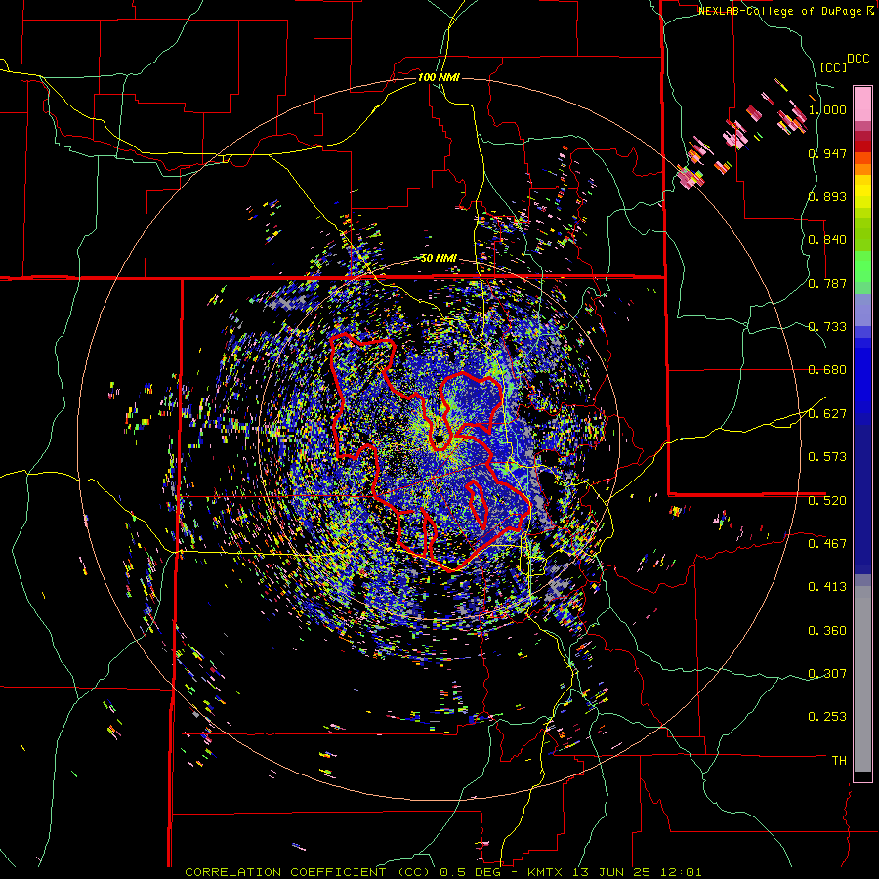The width and height of the screenshot is (879, 879).
Task: Select the 0.840 legend value
Action: click(x=827, y=240)
